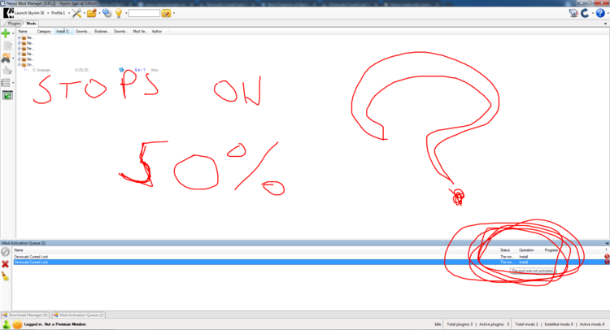610x330 pixels.
Task: Switch to the Plugins tab
Action: (14, 24)
